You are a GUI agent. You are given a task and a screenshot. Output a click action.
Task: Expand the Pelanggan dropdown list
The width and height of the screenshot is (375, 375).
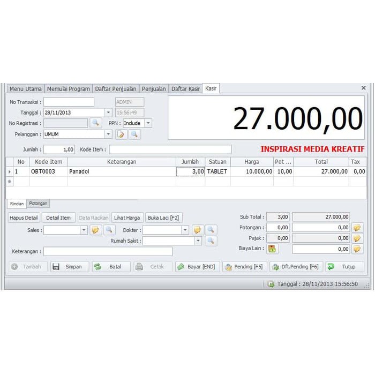tap(108, 134)
